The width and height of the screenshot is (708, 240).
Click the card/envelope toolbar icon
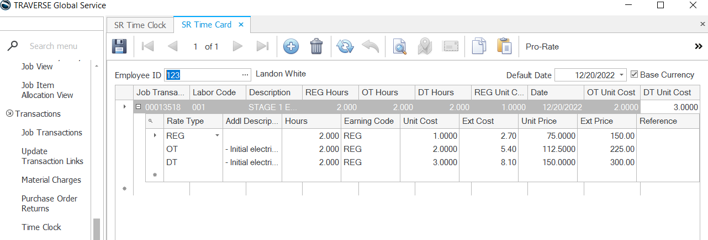pos(451,47)
